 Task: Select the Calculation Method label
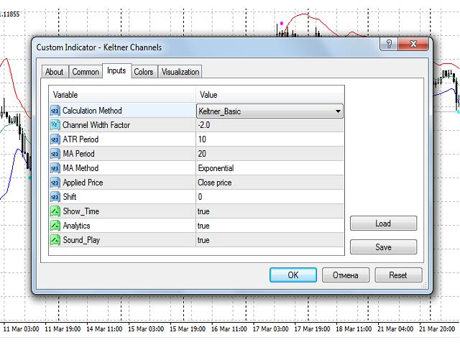coord(92,111)
